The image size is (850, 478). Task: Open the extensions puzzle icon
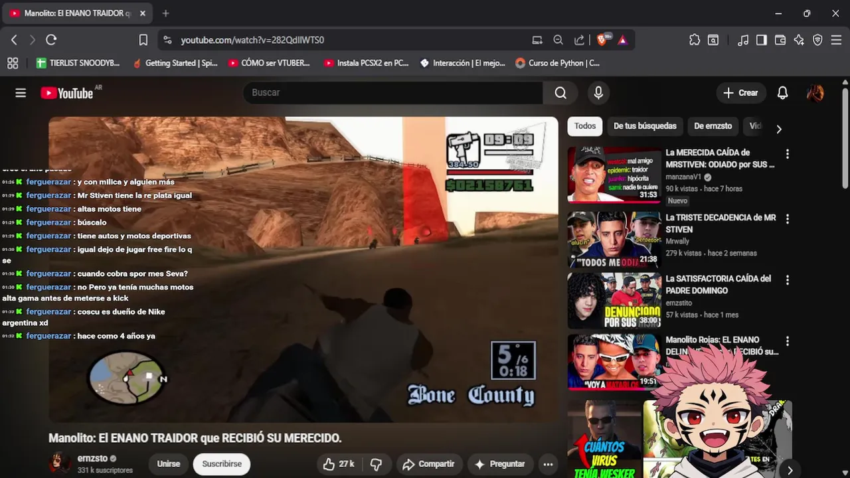tap(695, 40)
